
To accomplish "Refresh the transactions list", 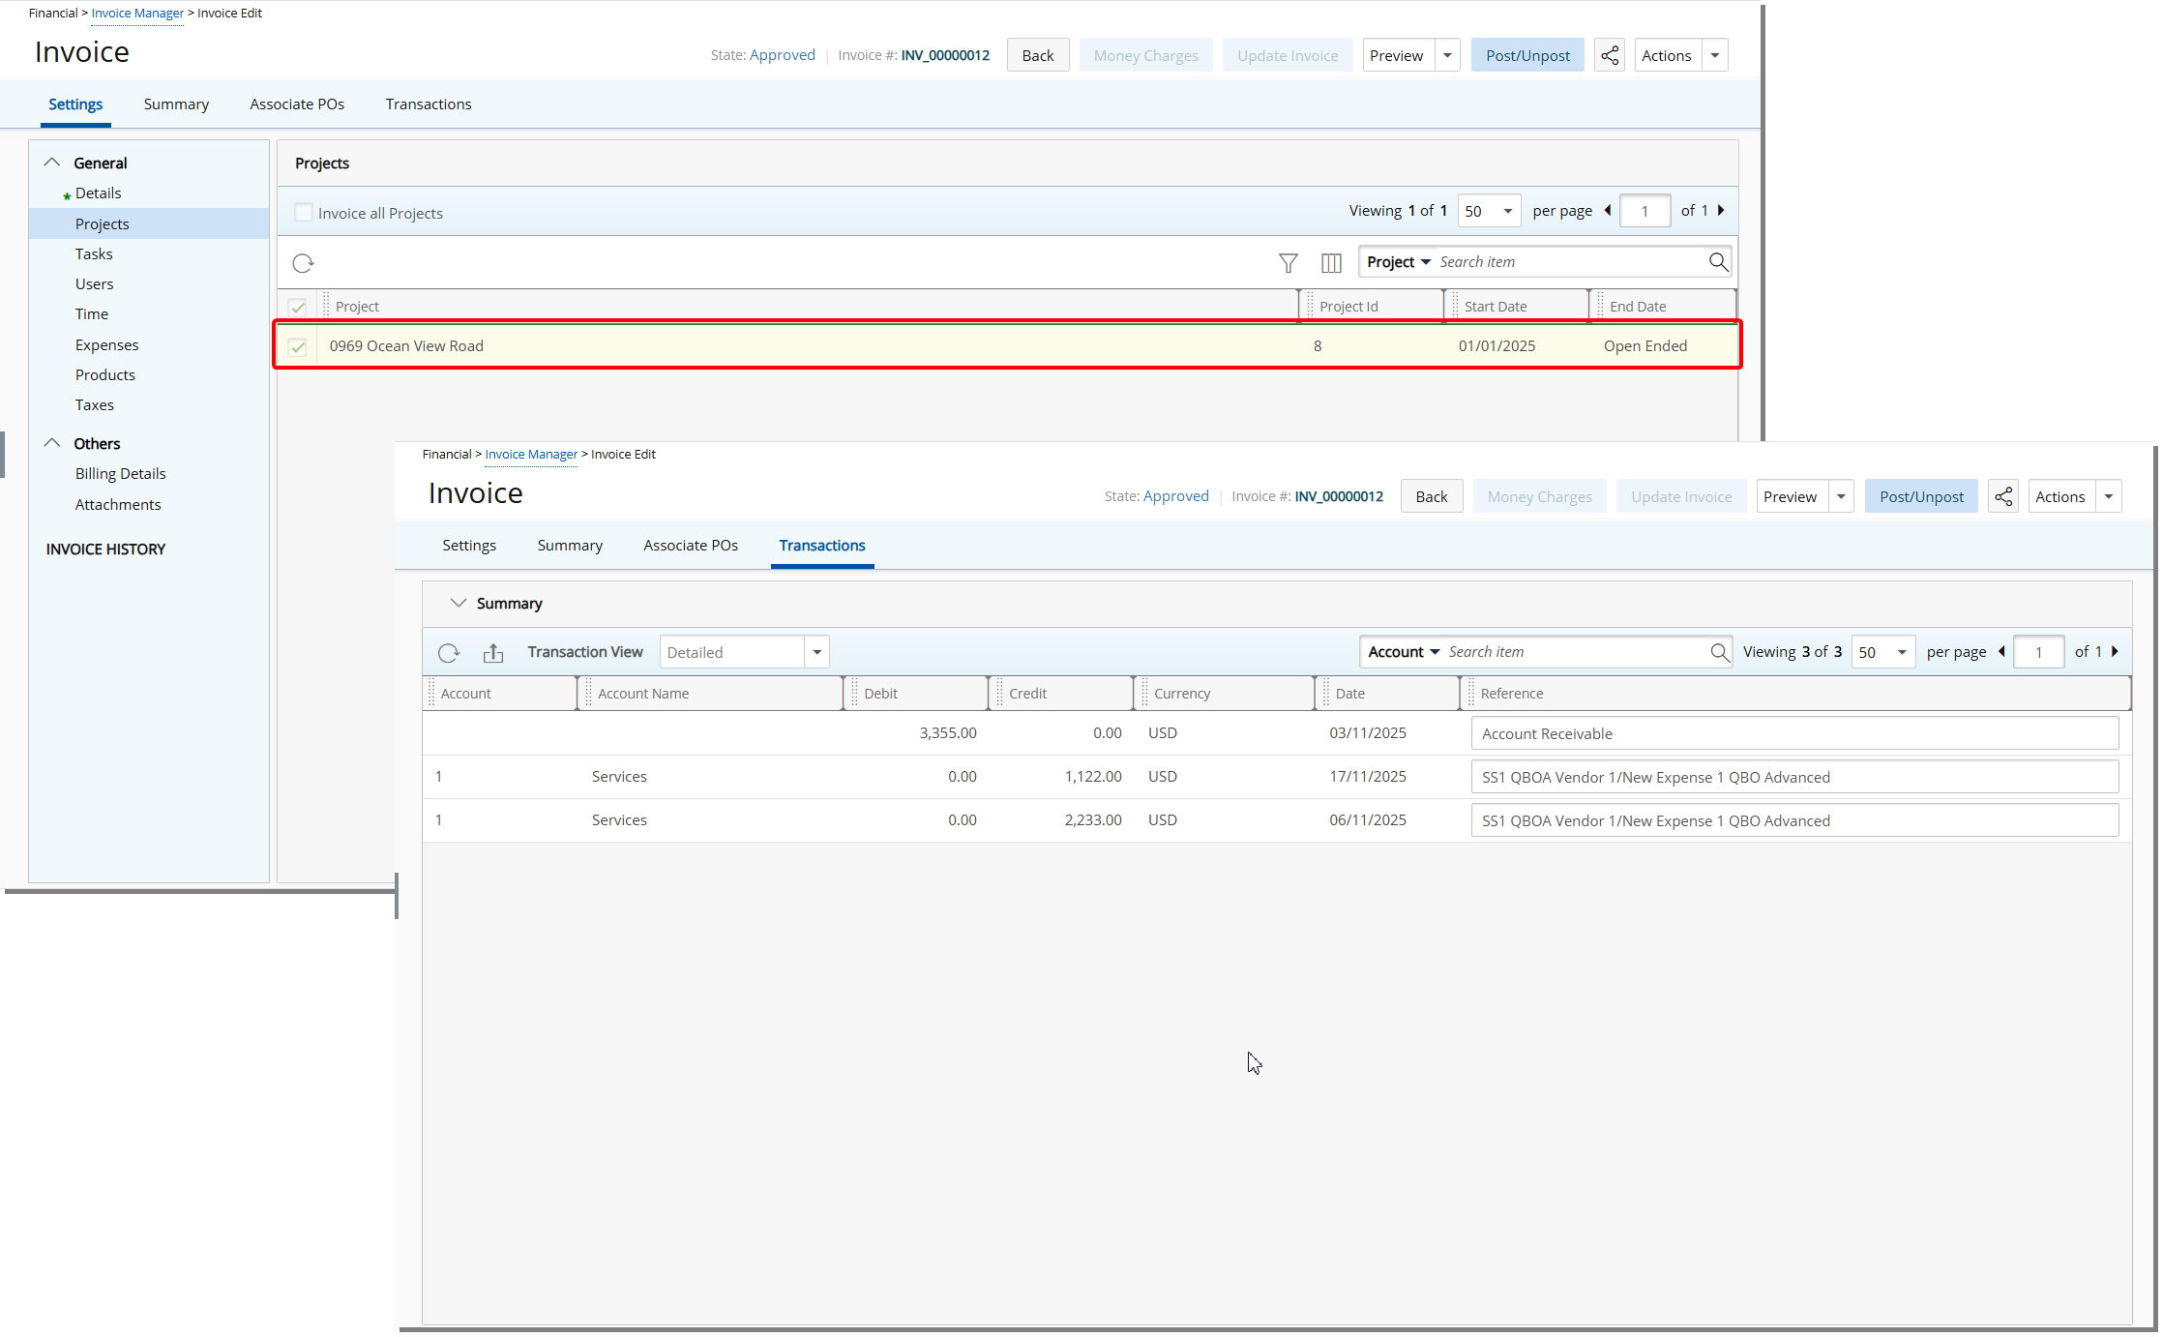I will click(x=449, y=653).
